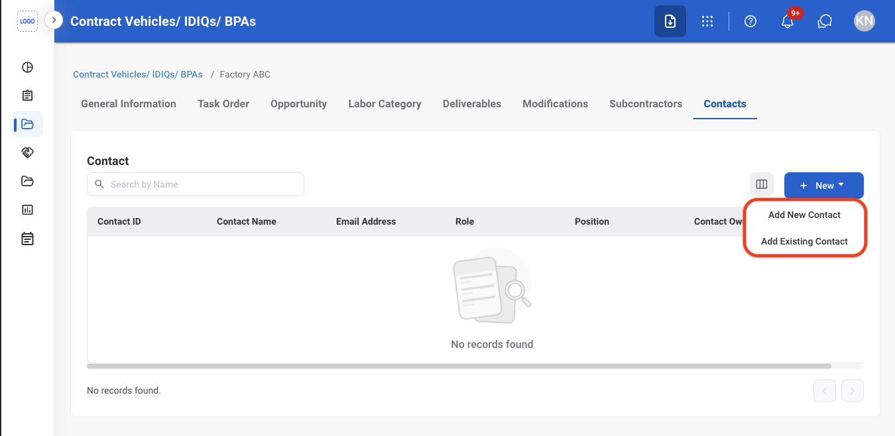This screenshot has width=895, height=436.
Task: Switch to the Task Order tab
Action: pos(223,103)
